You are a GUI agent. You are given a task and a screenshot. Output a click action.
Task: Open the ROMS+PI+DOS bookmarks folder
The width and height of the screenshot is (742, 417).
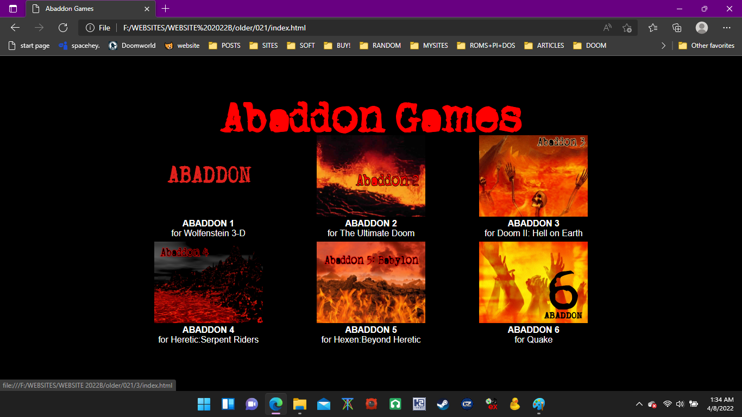pyautogui.click(x=486, y=46)
